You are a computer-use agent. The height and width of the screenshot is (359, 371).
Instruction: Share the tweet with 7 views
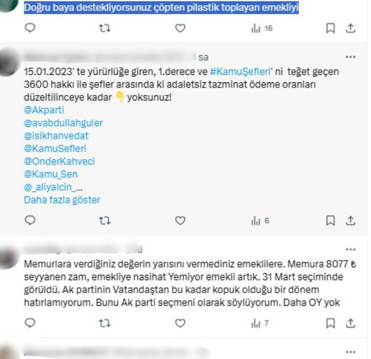coord(350,323)
